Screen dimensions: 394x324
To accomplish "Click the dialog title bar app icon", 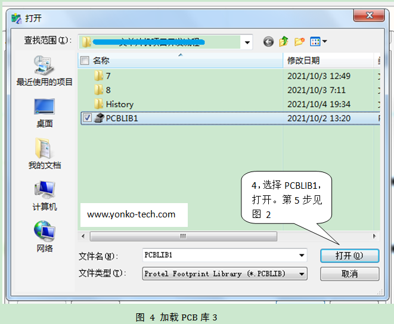I will (17, 18).
